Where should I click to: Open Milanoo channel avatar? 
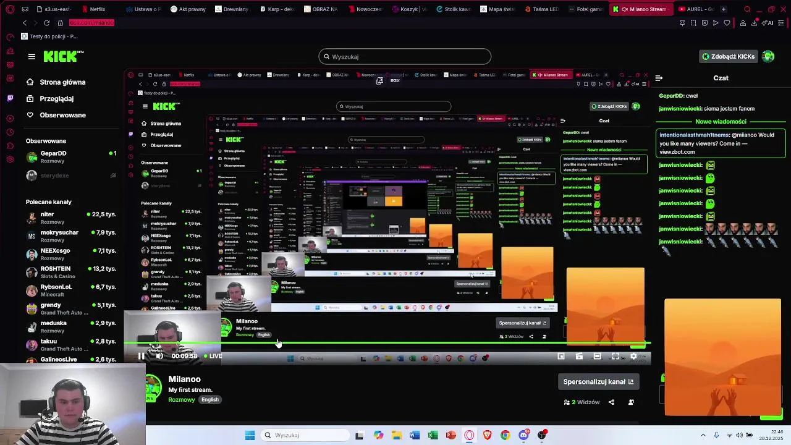(153, 388)
